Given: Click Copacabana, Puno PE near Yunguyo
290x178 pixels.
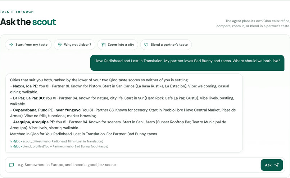Looking at the screenshot, I should pos(47,110).
